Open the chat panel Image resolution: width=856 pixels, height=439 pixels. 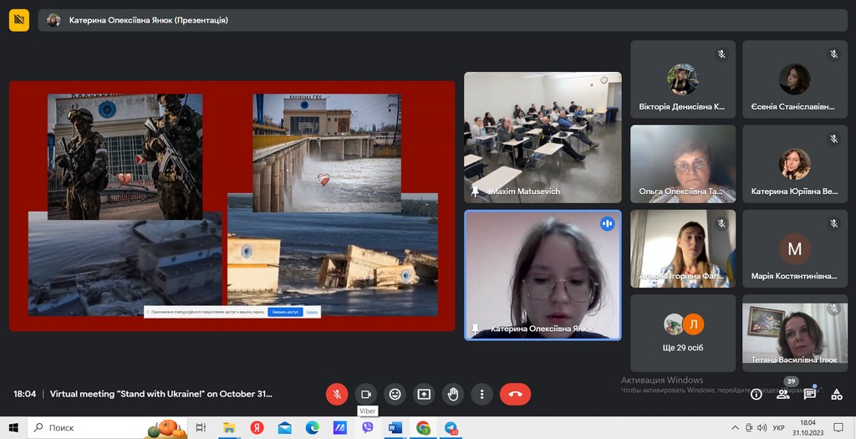[809, 395]
